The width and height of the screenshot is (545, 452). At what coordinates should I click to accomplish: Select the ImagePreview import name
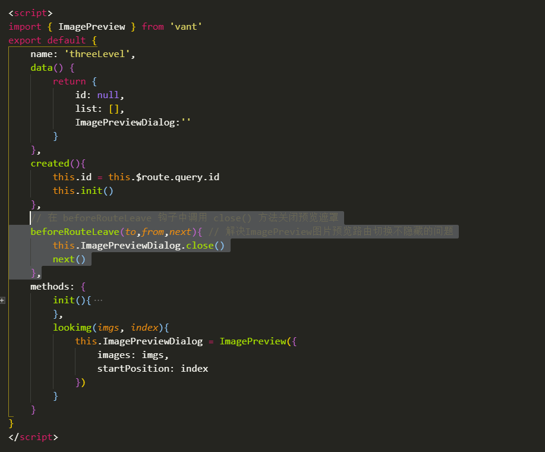click(x=92, y=26)
